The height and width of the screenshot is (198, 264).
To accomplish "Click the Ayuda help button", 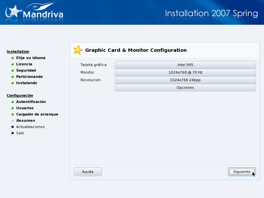I will [x=88, y=172].
